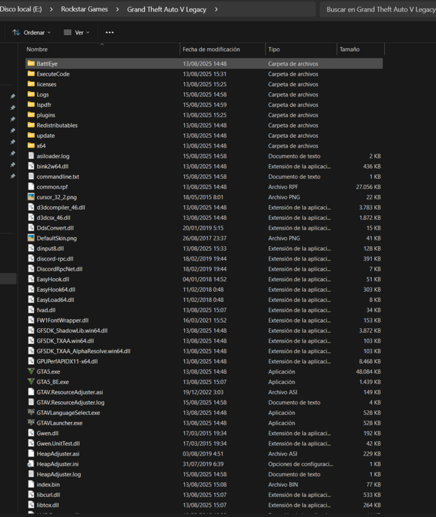Screen dimensions: 436x517
Task: Select the HeapAdjuster.log file name
Action: [59, 474]
